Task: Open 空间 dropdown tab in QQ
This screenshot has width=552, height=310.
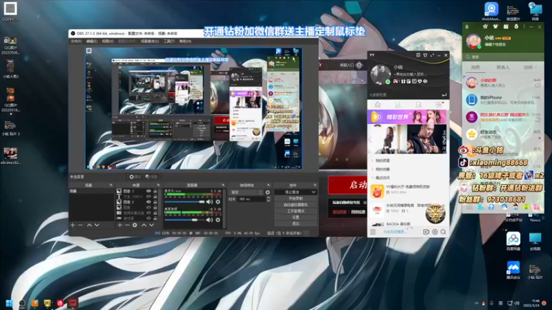Action: 530,67
